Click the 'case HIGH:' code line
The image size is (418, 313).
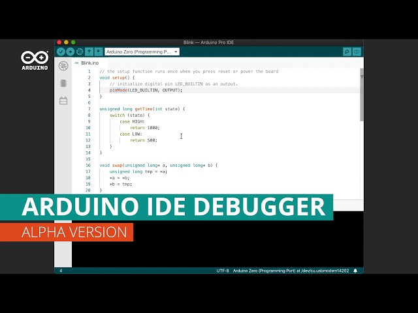point(132,121)
